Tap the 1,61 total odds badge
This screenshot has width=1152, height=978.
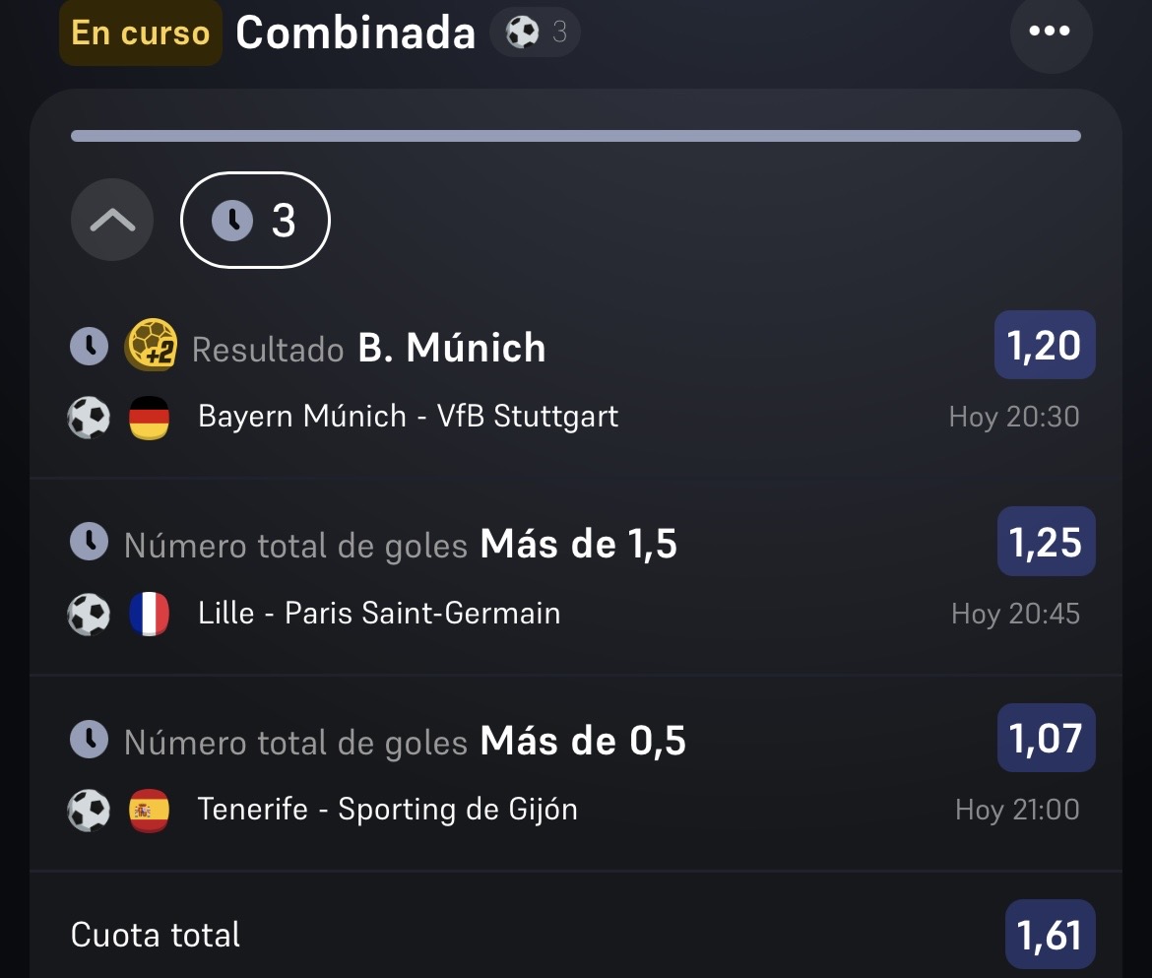[1050, 935]
